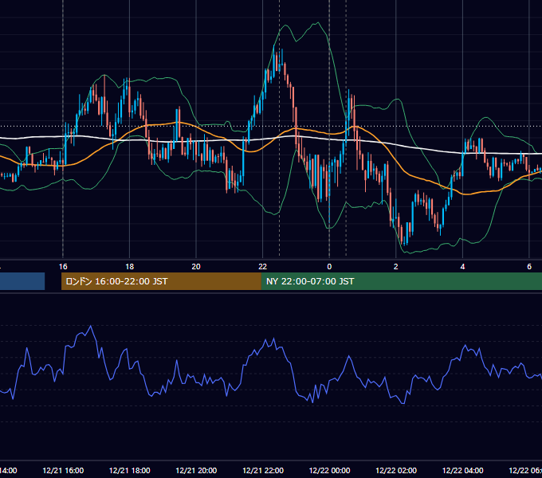The width and height of the screenshot is (542, 478).
Task: Click the 12/21 18:00 date label
Action: [130, 471]
